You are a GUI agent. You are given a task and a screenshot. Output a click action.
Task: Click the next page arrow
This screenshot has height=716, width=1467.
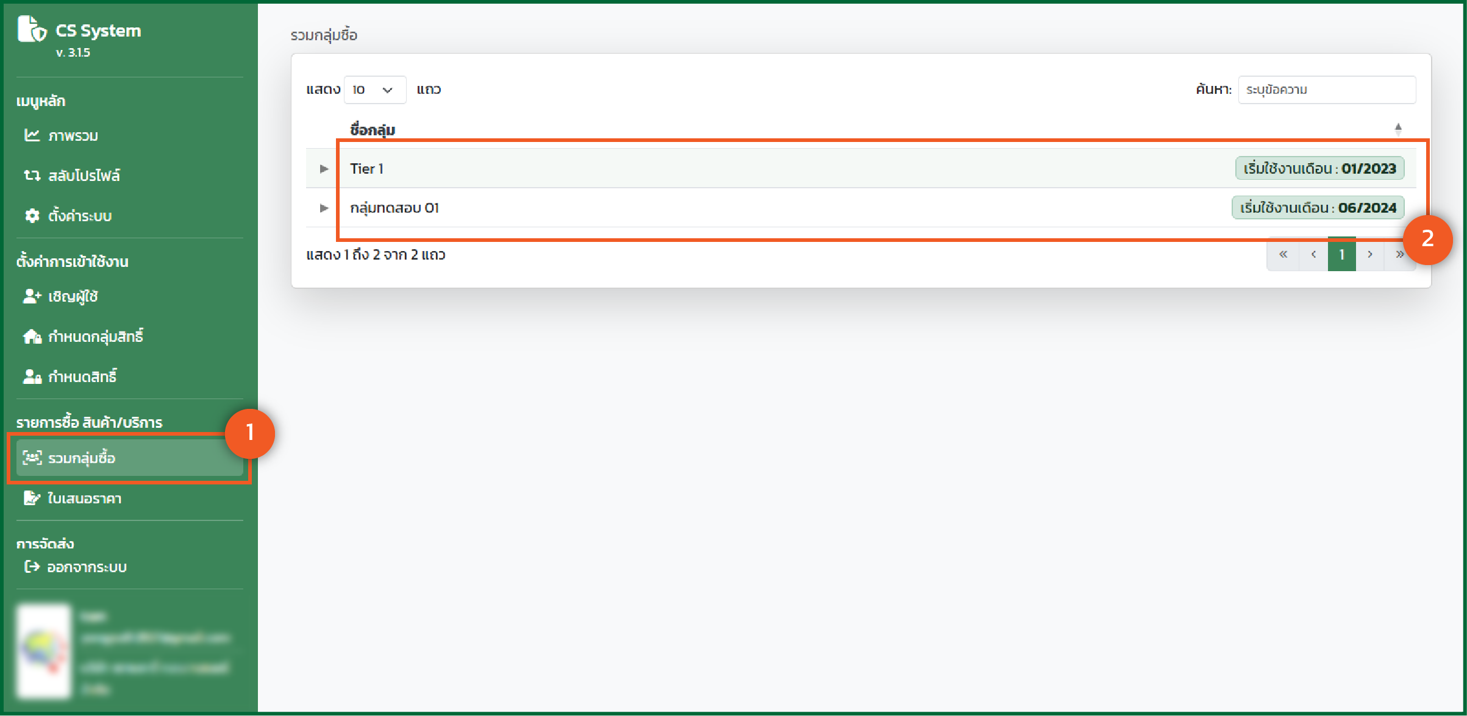click(1369, 255)
